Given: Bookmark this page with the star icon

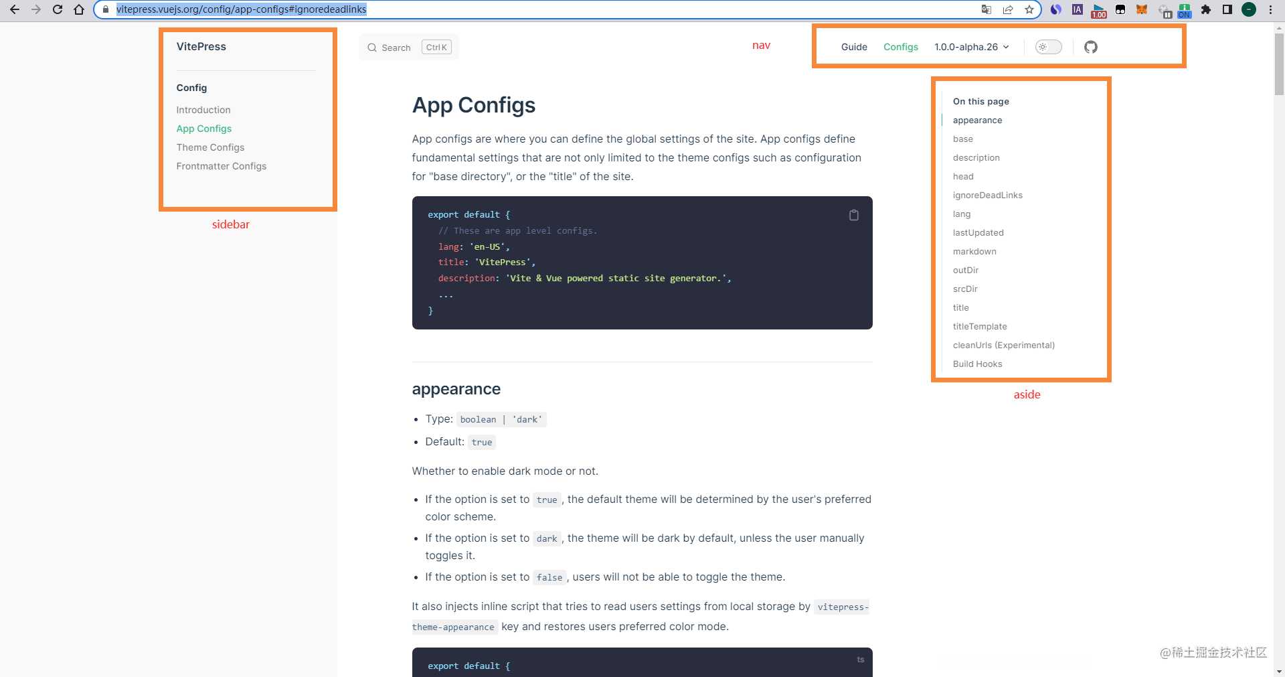Looking at the screenshot, I should (1029, 9).
